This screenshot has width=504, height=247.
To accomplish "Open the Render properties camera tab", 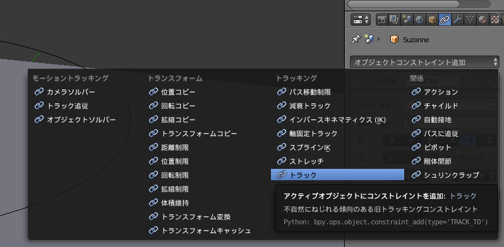I will pos(382,20).
